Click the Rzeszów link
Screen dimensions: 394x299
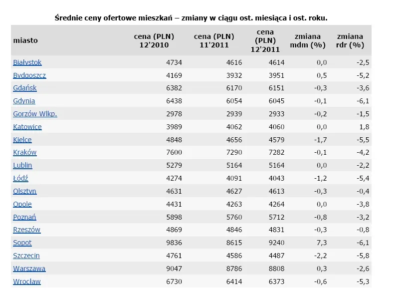pyautogui.click(x=27, y=230)
